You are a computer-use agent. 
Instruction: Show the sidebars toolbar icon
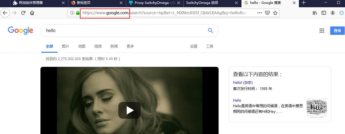click(324, 13)
